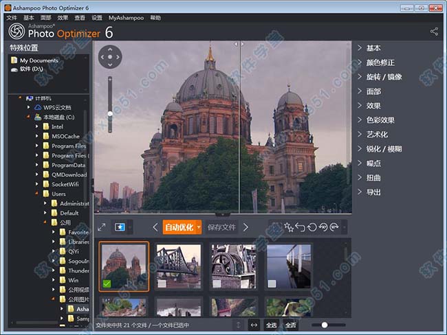This screenshot has width=447, height=335.
Task: Click the Ashampoo logo icon in the header
Action: point(17,32)
